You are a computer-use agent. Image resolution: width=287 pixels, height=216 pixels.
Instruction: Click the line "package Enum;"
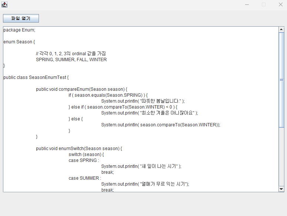tap(19, 30)
